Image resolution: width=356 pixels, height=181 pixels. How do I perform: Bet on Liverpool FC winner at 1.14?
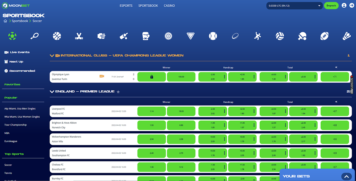coord(152,111)
